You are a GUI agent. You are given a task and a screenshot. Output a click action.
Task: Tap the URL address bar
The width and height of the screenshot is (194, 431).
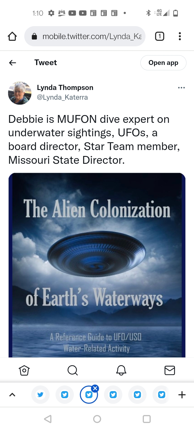85,36
